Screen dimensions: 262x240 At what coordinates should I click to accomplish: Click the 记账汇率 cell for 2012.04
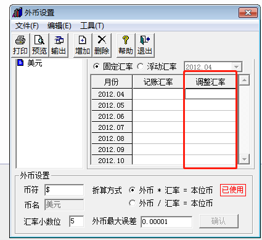pyautogui.click(x=158, y=94)
